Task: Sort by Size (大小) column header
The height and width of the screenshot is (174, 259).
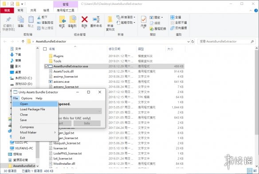Action: coord(175,49)
